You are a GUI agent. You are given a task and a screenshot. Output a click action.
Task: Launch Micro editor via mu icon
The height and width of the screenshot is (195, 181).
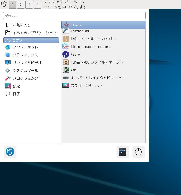click(x=66, y=54)
